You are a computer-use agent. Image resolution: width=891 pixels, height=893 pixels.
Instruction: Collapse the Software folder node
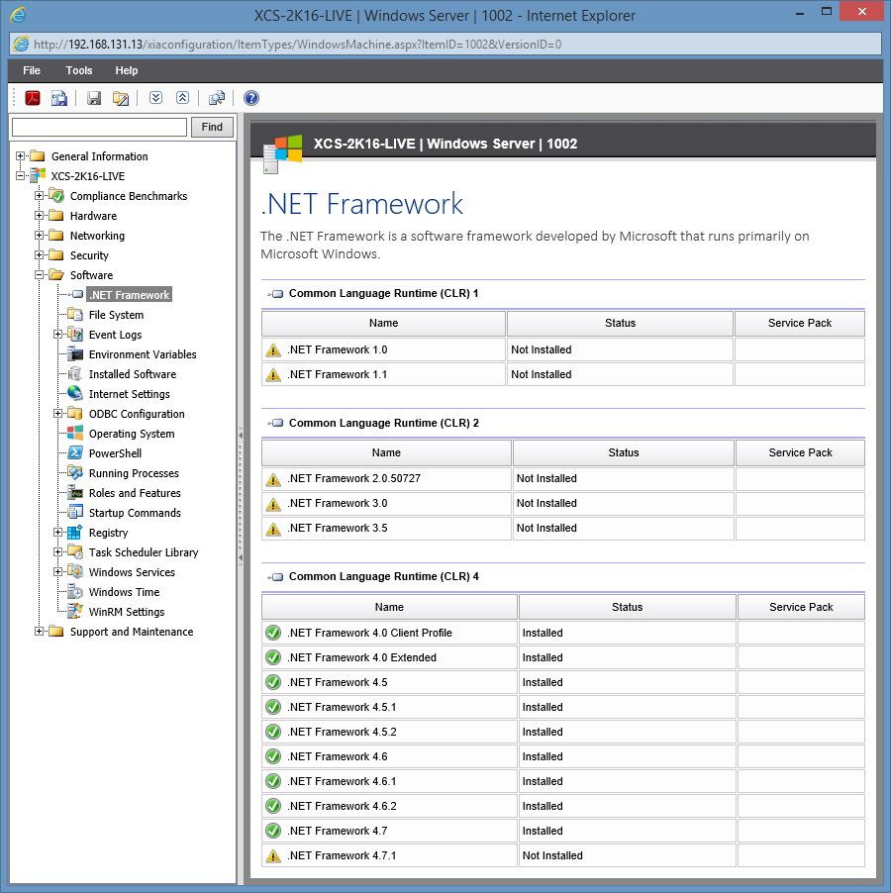tap(40, 275)
